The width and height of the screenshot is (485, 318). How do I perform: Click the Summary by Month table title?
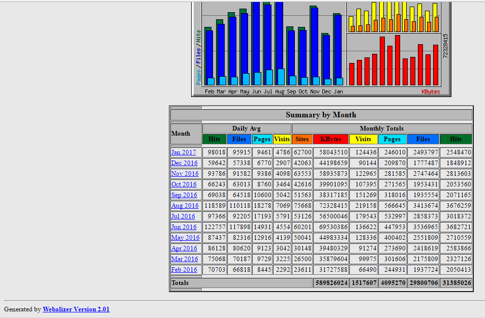(321, 115)
